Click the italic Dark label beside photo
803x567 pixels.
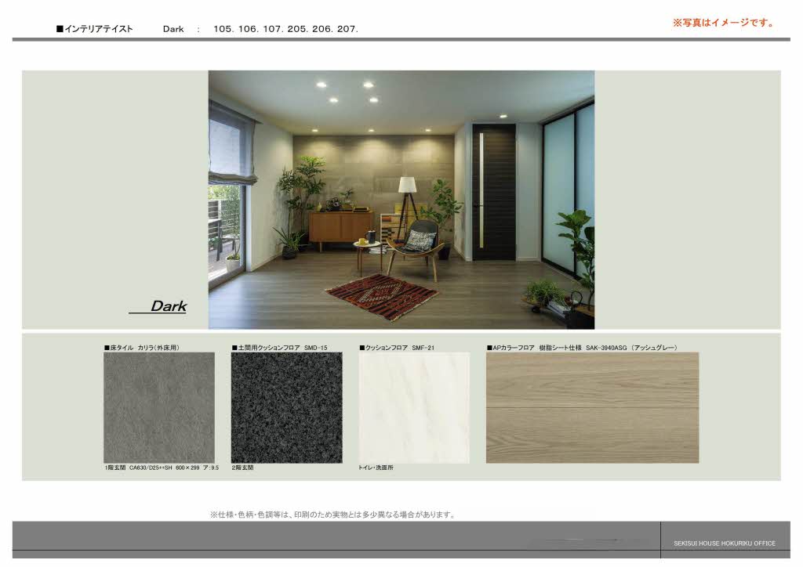tap(168, 306)
